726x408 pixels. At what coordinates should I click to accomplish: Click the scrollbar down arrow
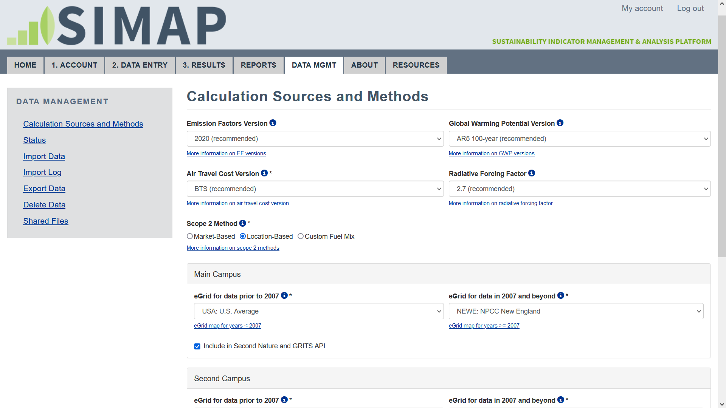point(722,404)
